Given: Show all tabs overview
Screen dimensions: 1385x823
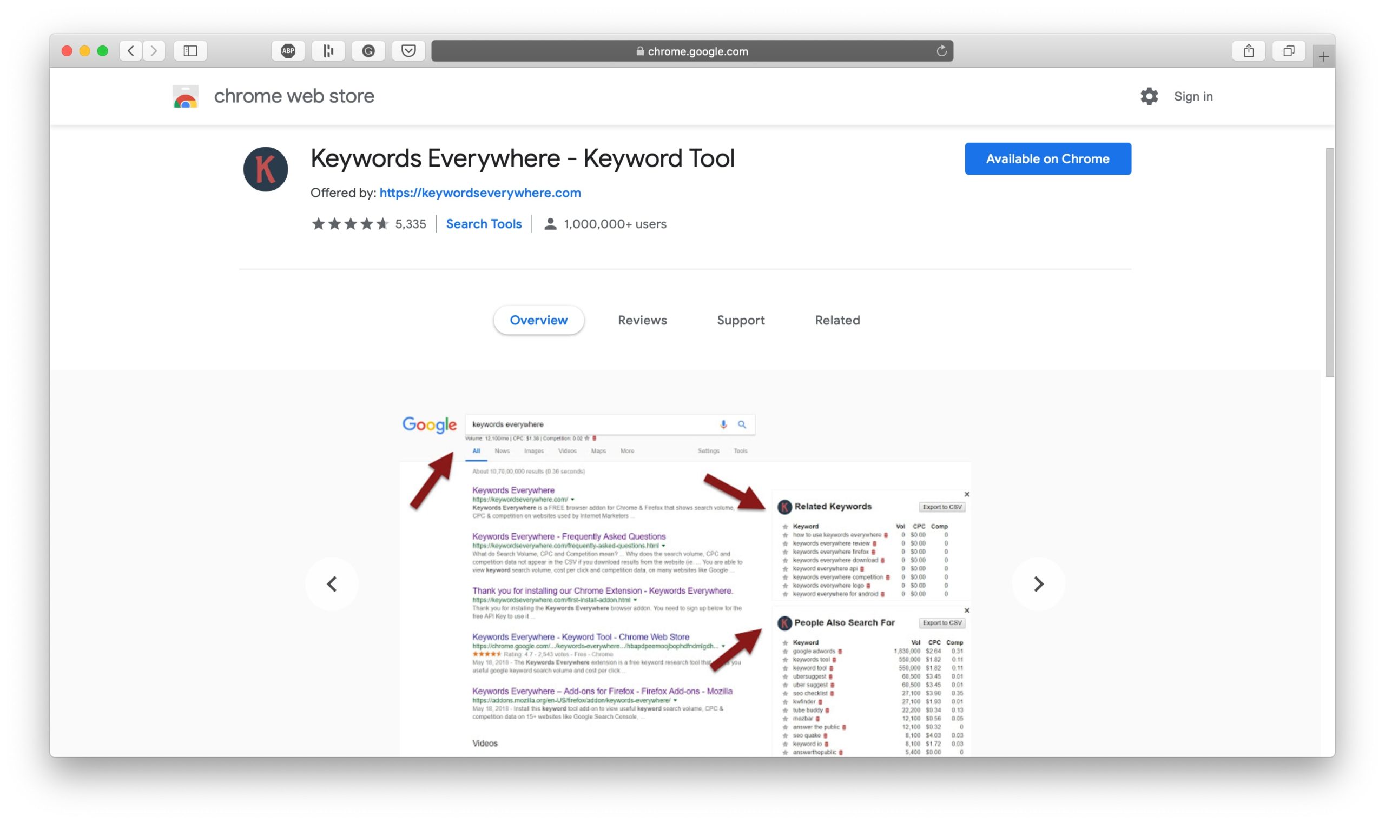Looking at the screenshot, I should coord(1289,51).
